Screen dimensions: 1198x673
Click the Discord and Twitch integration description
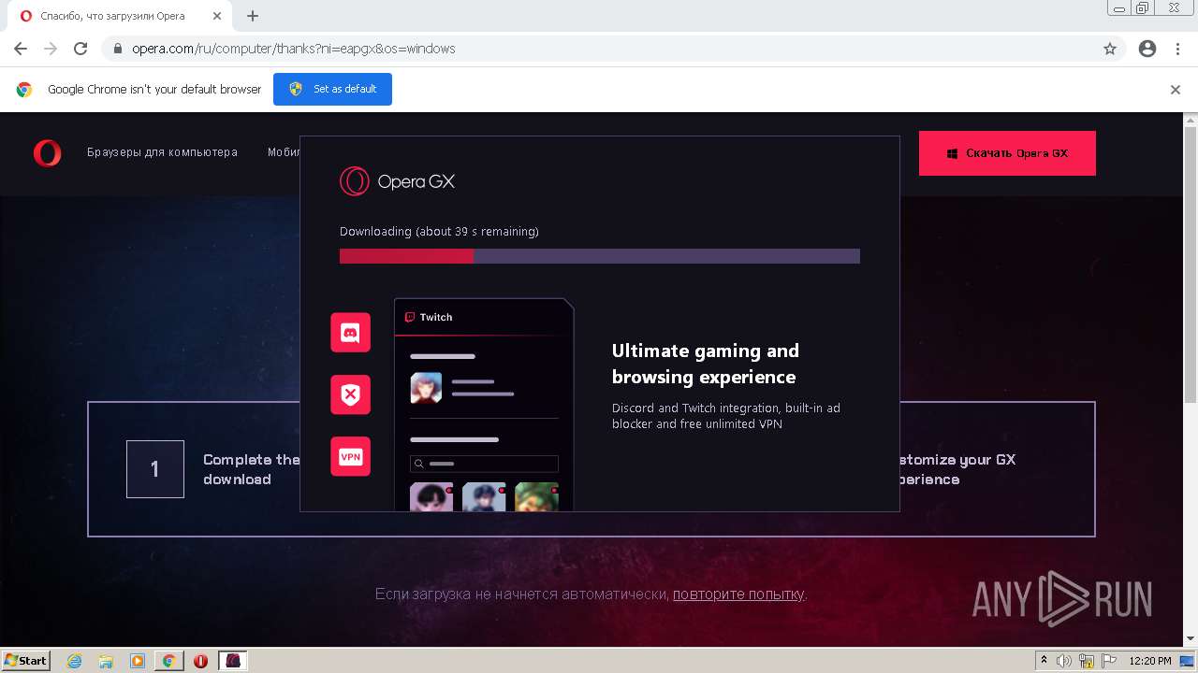pos(726,416)
